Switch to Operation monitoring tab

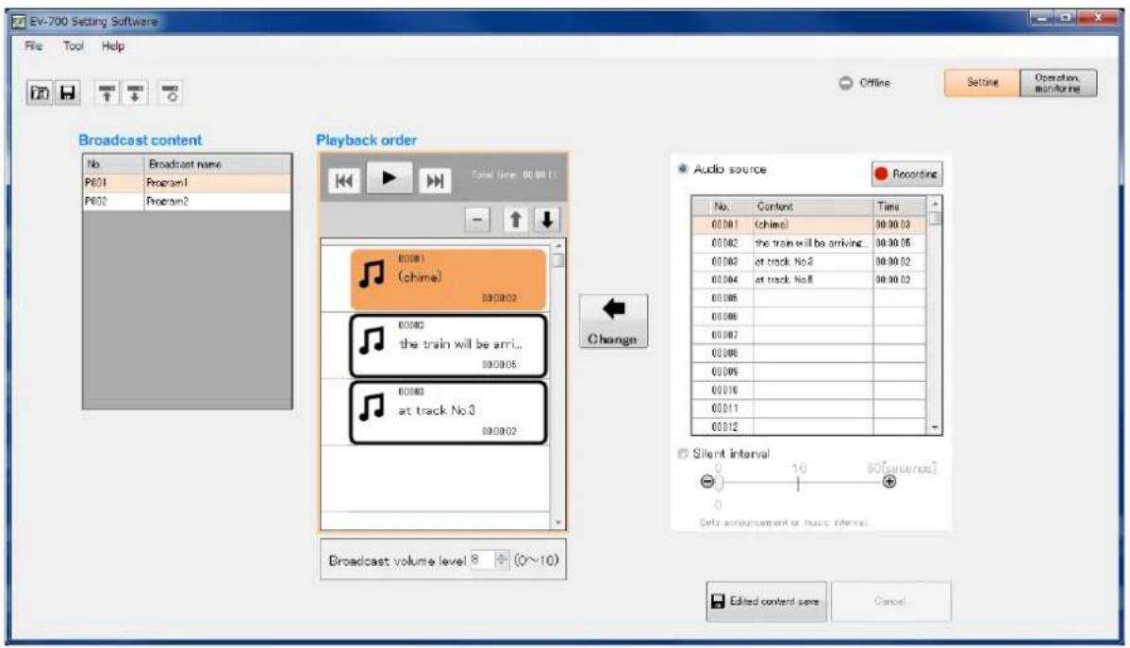pos(1058,82)
